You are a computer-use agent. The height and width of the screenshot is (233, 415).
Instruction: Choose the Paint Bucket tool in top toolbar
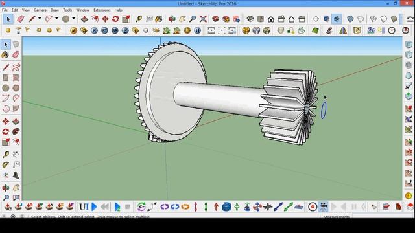(159, 19)
